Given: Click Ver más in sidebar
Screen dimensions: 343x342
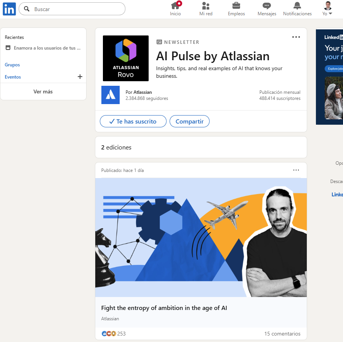Looking at the screenshot, I should click(x=43, y=92).
